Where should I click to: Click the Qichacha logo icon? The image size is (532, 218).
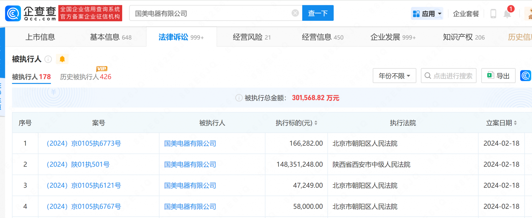[13, 13]
